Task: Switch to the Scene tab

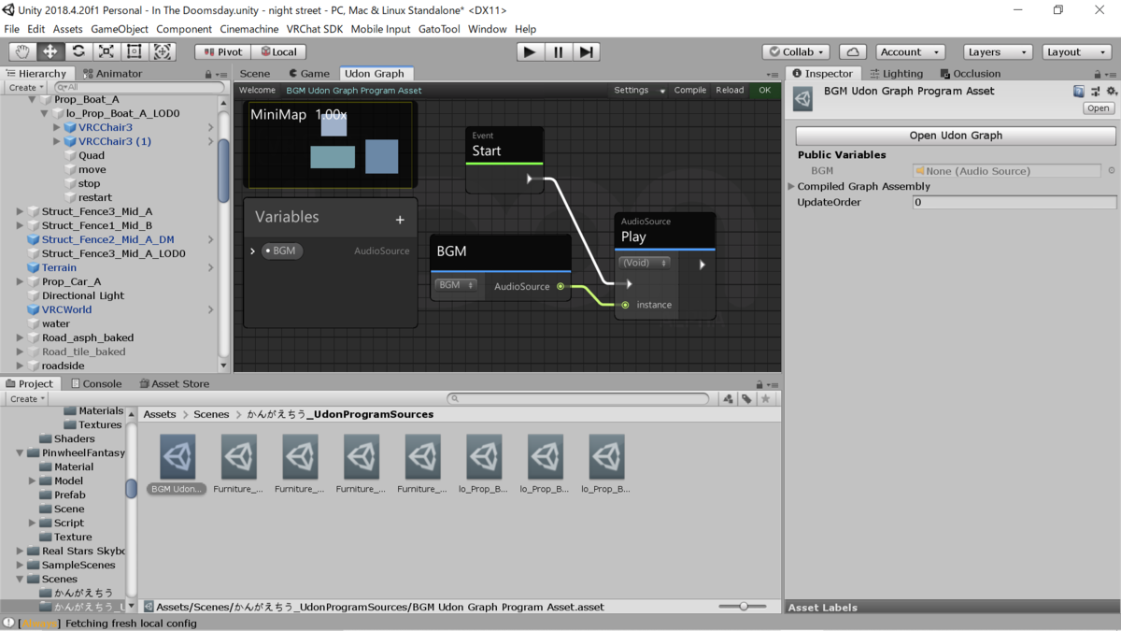Action: click(x=254, y=74)
